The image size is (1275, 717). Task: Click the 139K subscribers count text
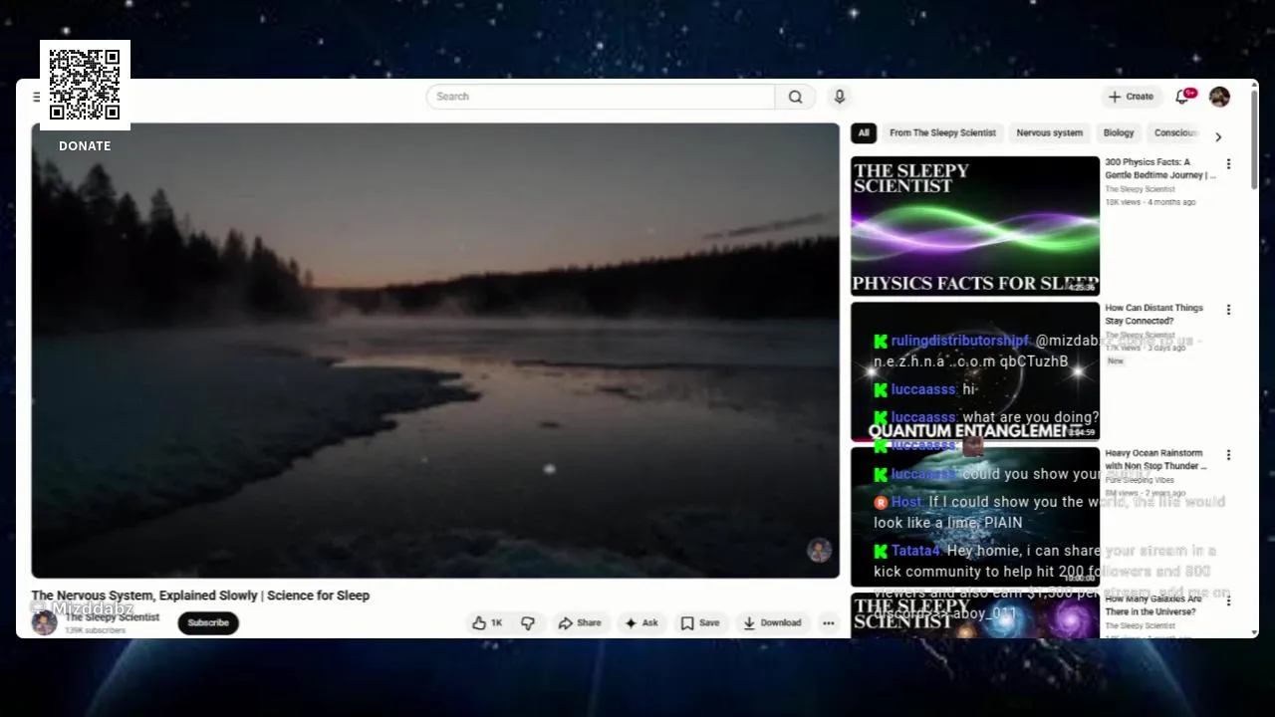click(x=96, y=630)
